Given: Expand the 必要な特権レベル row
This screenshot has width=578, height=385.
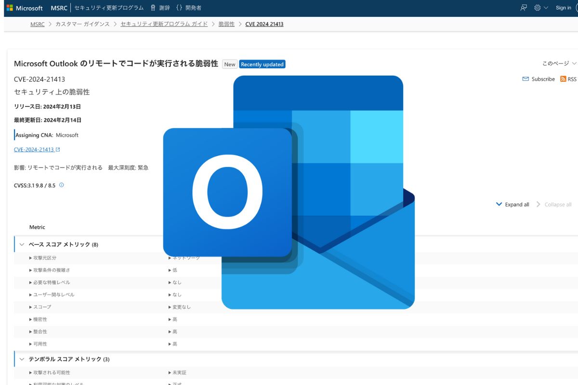Looking at the screenshot, I should 49,282.
